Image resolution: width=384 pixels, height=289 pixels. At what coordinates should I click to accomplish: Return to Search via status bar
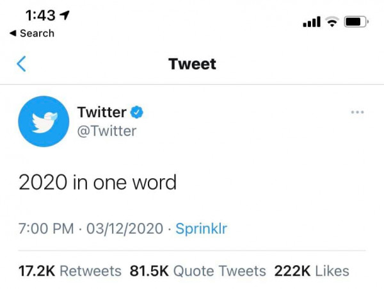(x=32, y=33)
